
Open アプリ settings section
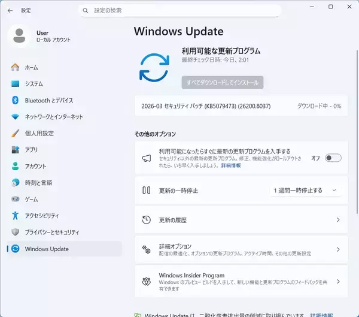[x=65, y=150]
